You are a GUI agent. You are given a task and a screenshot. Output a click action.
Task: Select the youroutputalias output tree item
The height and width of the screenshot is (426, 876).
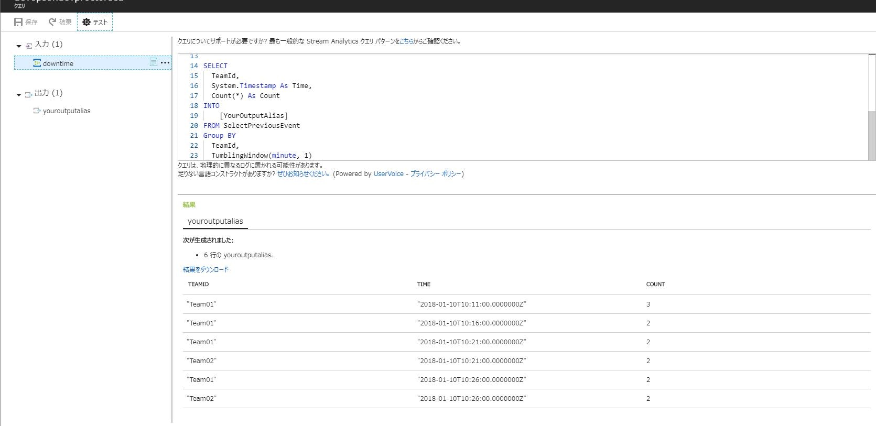[x=67, y=111]
